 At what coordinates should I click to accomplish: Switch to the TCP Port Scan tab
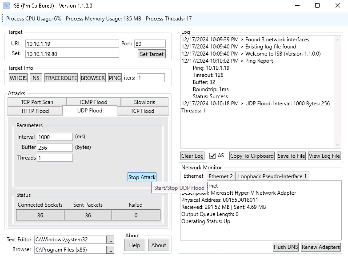[37, 102]
